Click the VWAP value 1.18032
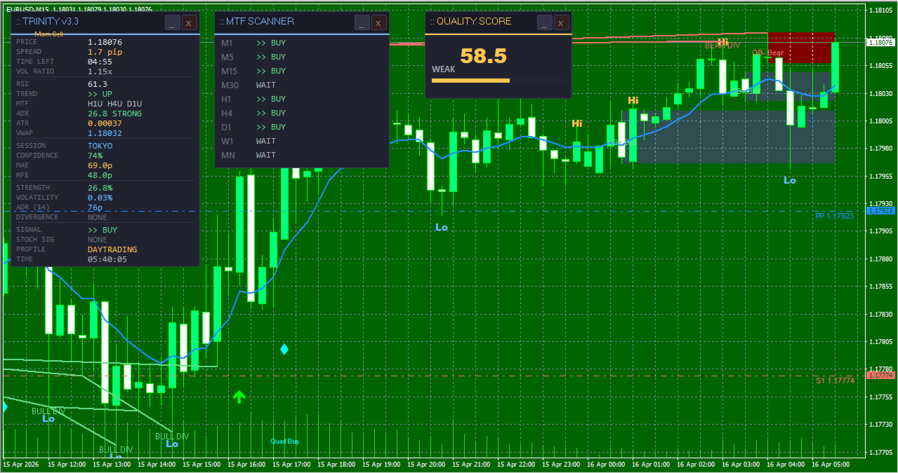This screenshot has height=473, width=898. [105, 133]
